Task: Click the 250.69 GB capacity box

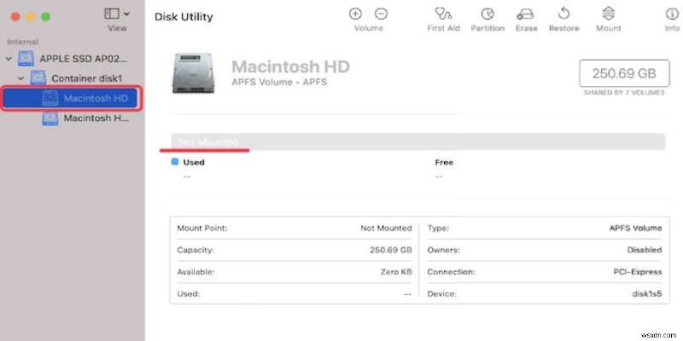Action: [x=624, y=73]
